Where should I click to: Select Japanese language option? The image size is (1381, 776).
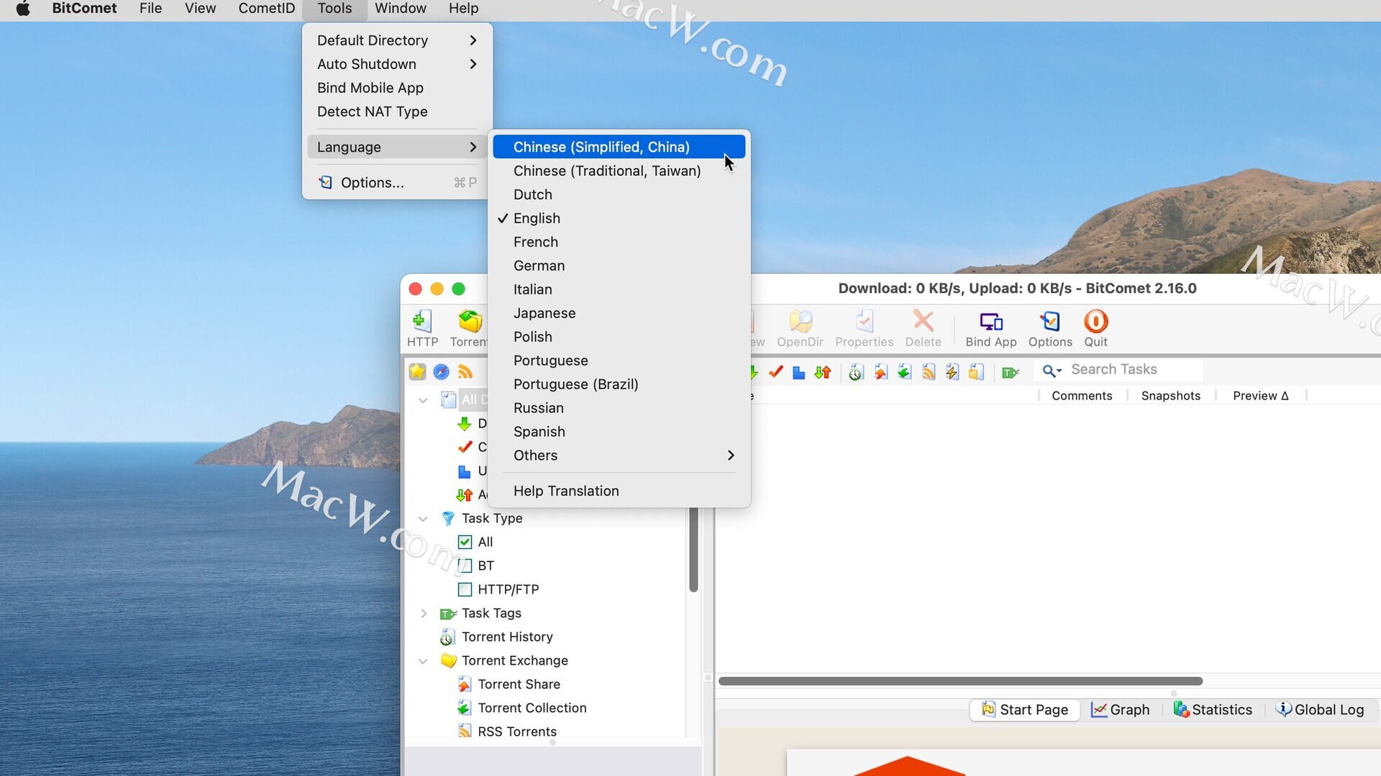coord(619,313)
